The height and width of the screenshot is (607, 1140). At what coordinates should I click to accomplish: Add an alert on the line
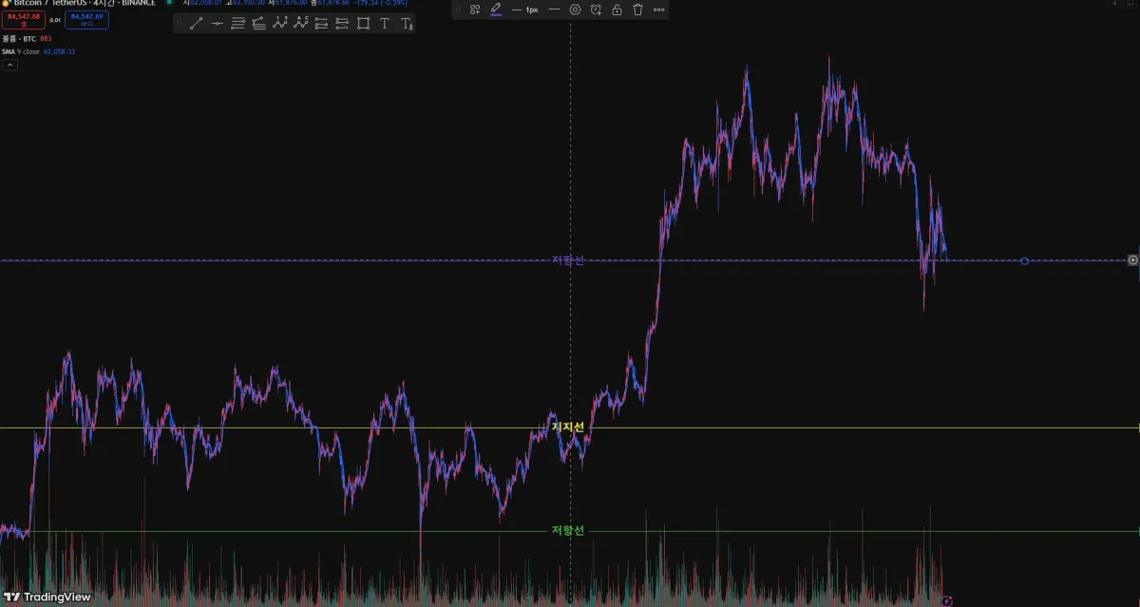pos(596,9)
